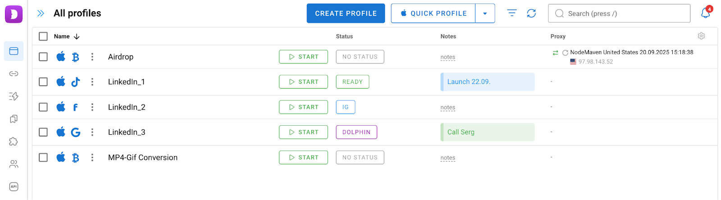
Task: Expand the sidebar with double chevron
Action: (x=41, y=14)
